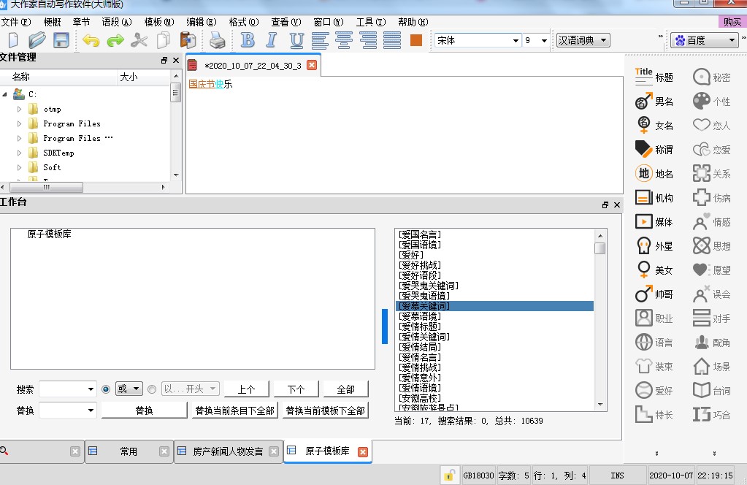Select the radio button beside 或
Viewport: 747px width, 485px height.
[106, 389]
